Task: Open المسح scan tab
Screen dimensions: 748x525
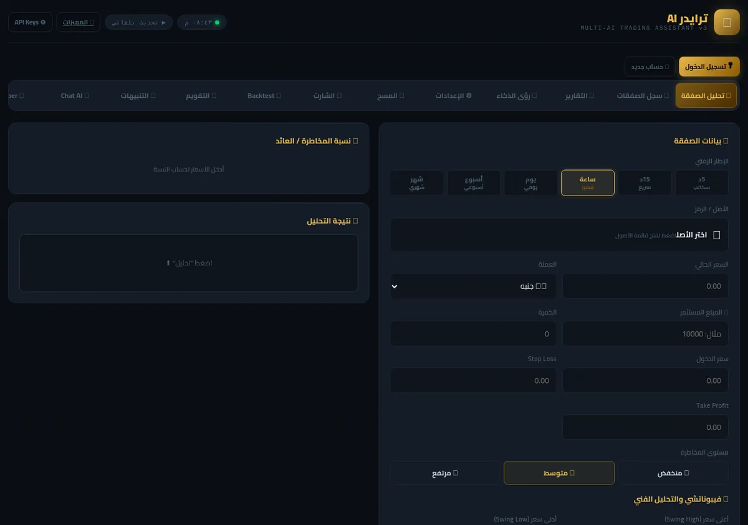Action: [x=391, y=96]
